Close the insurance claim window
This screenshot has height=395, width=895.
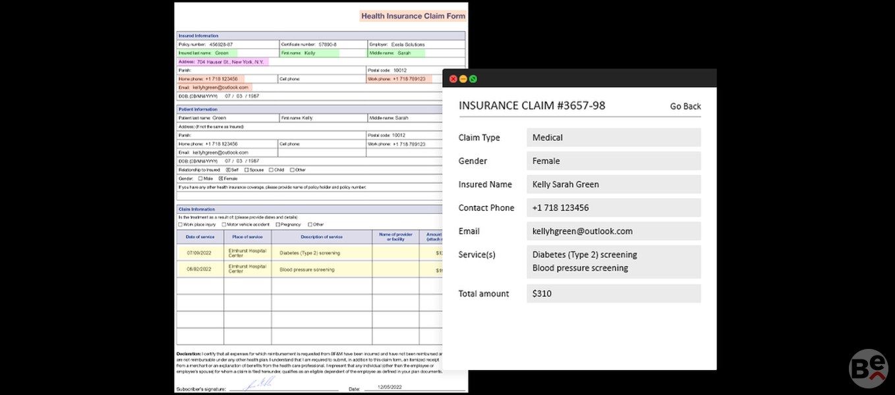[x=453, y=79]
